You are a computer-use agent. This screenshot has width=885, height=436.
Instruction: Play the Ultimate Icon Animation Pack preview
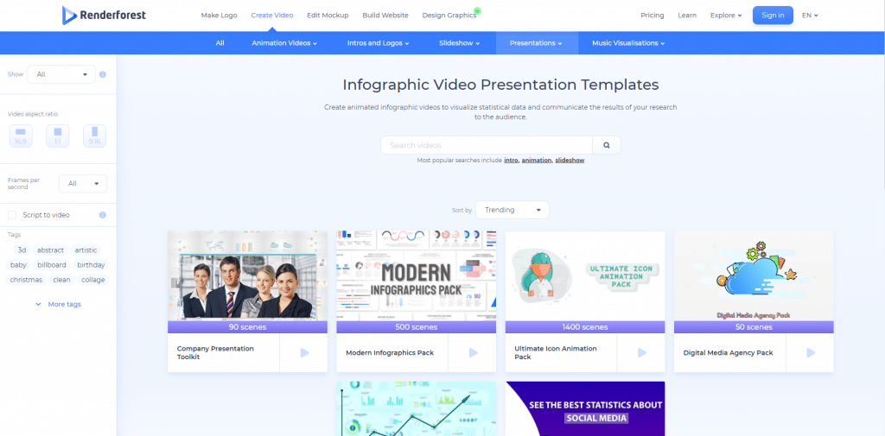click(x=641, y=353)
